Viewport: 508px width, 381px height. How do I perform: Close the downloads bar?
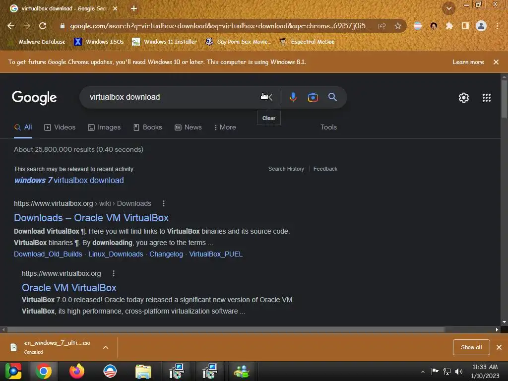point(499,347)
